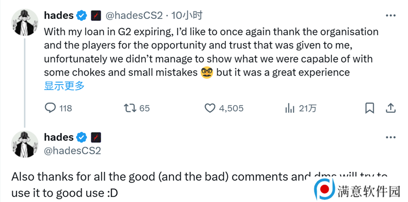Click the hades avatar on first tweet
Screen dimensions: 408x202
(25, 22)
